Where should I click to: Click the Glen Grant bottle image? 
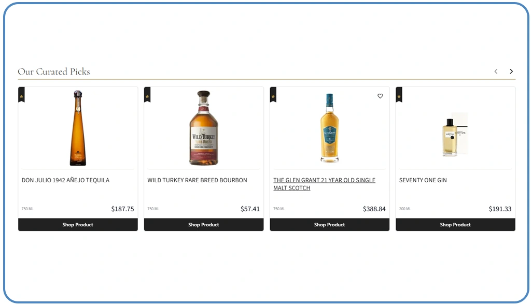(x=329, y=128)
